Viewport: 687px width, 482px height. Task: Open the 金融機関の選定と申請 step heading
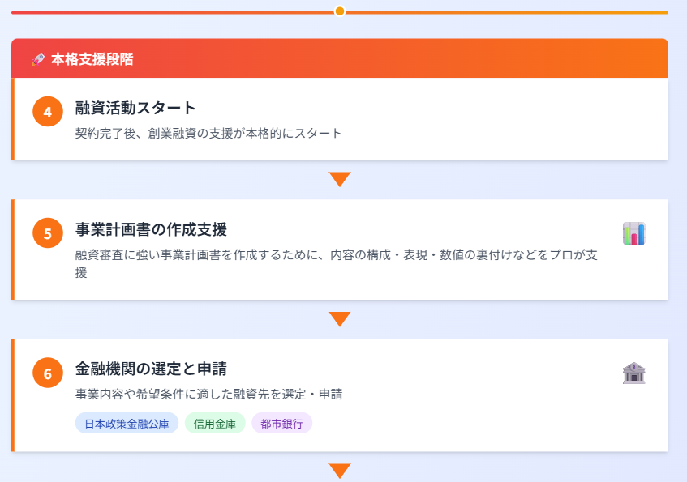click(151, 369)
